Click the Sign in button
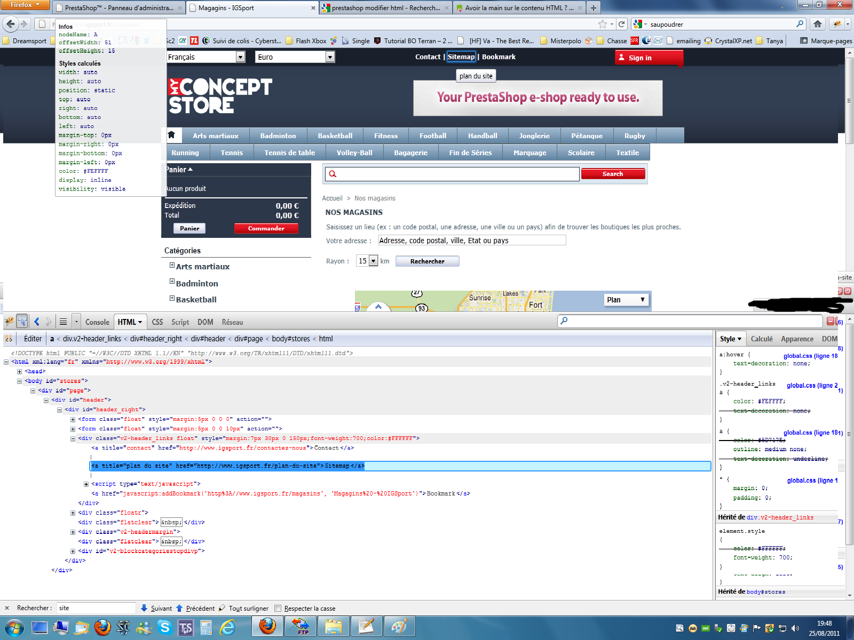 click(x=649, y=58)
